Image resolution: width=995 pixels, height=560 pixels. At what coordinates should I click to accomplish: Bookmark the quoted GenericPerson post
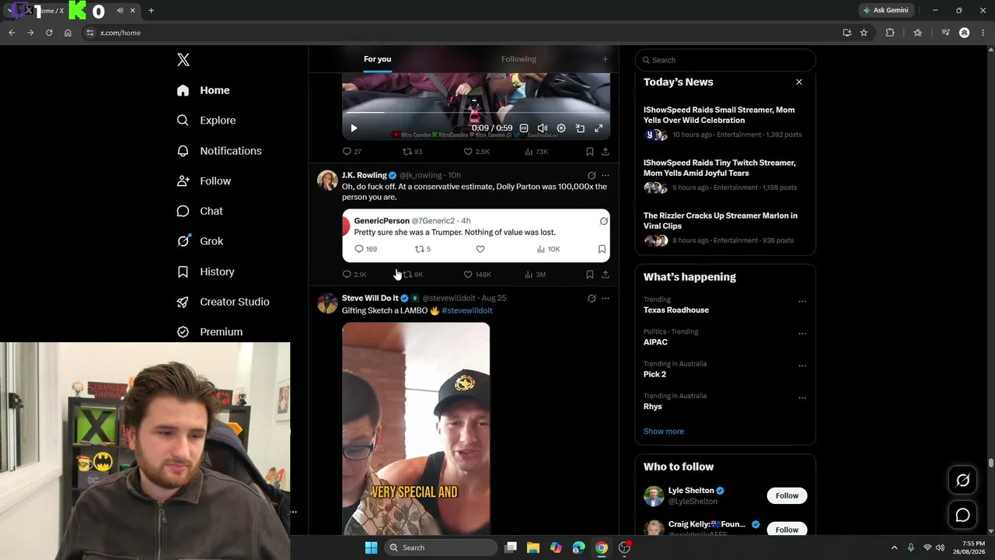pyautogui.click(x=602, y=249)
